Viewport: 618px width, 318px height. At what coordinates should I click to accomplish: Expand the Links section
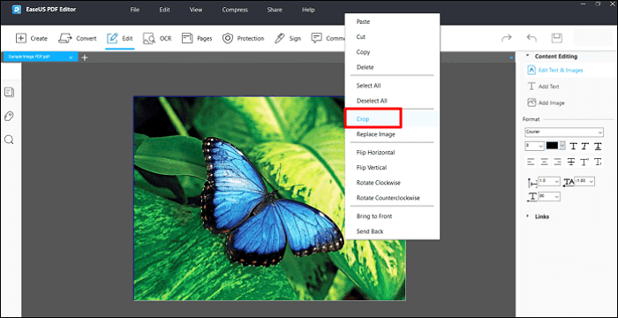(528, 216)
